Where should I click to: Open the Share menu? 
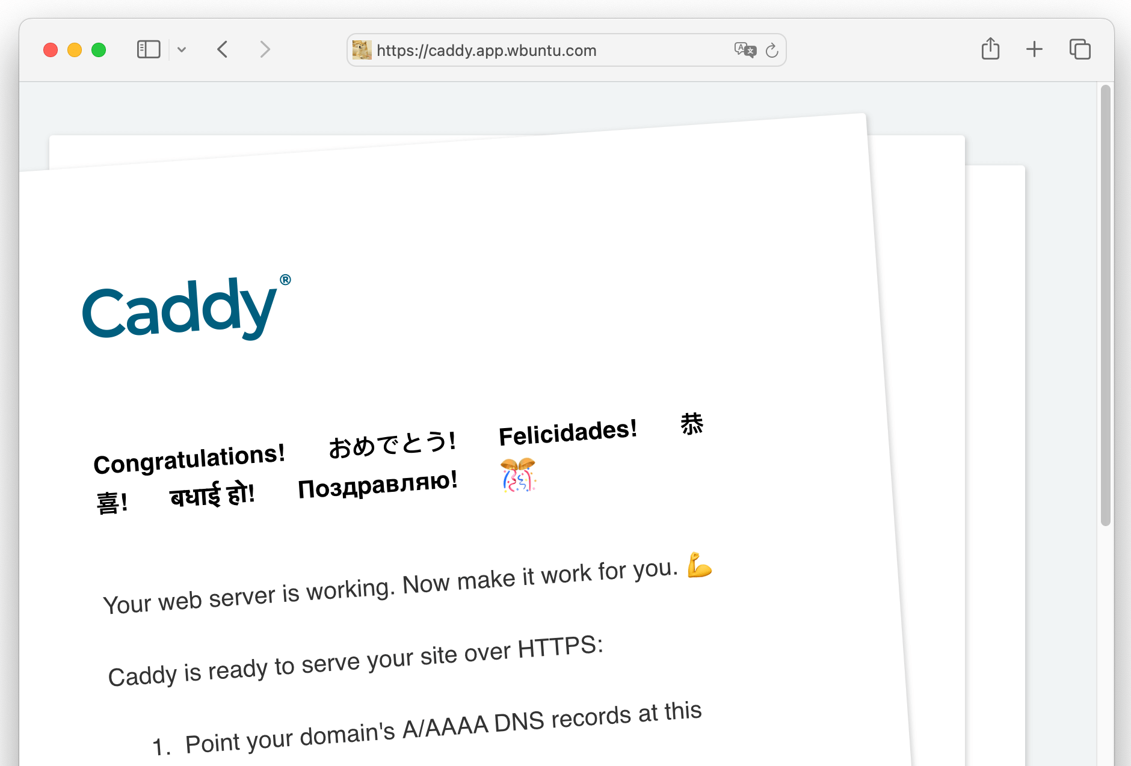pyautogui.click(x=990, y=49)
